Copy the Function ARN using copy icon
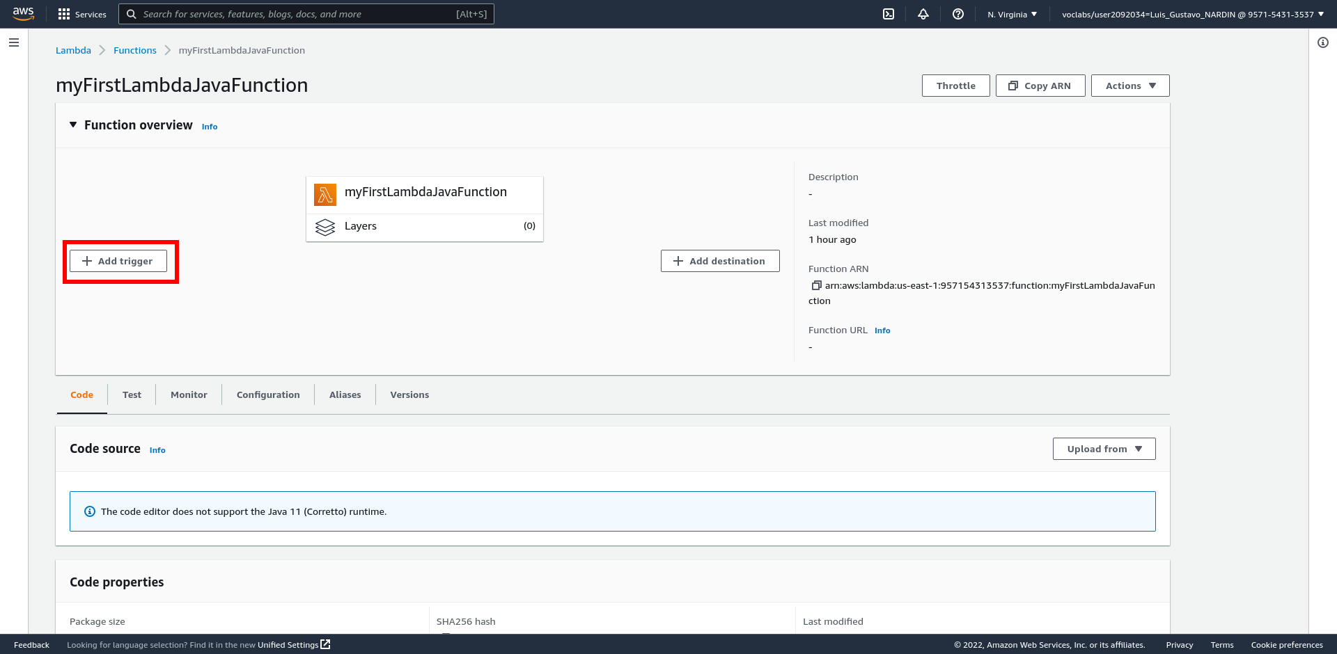 [816, 285]
